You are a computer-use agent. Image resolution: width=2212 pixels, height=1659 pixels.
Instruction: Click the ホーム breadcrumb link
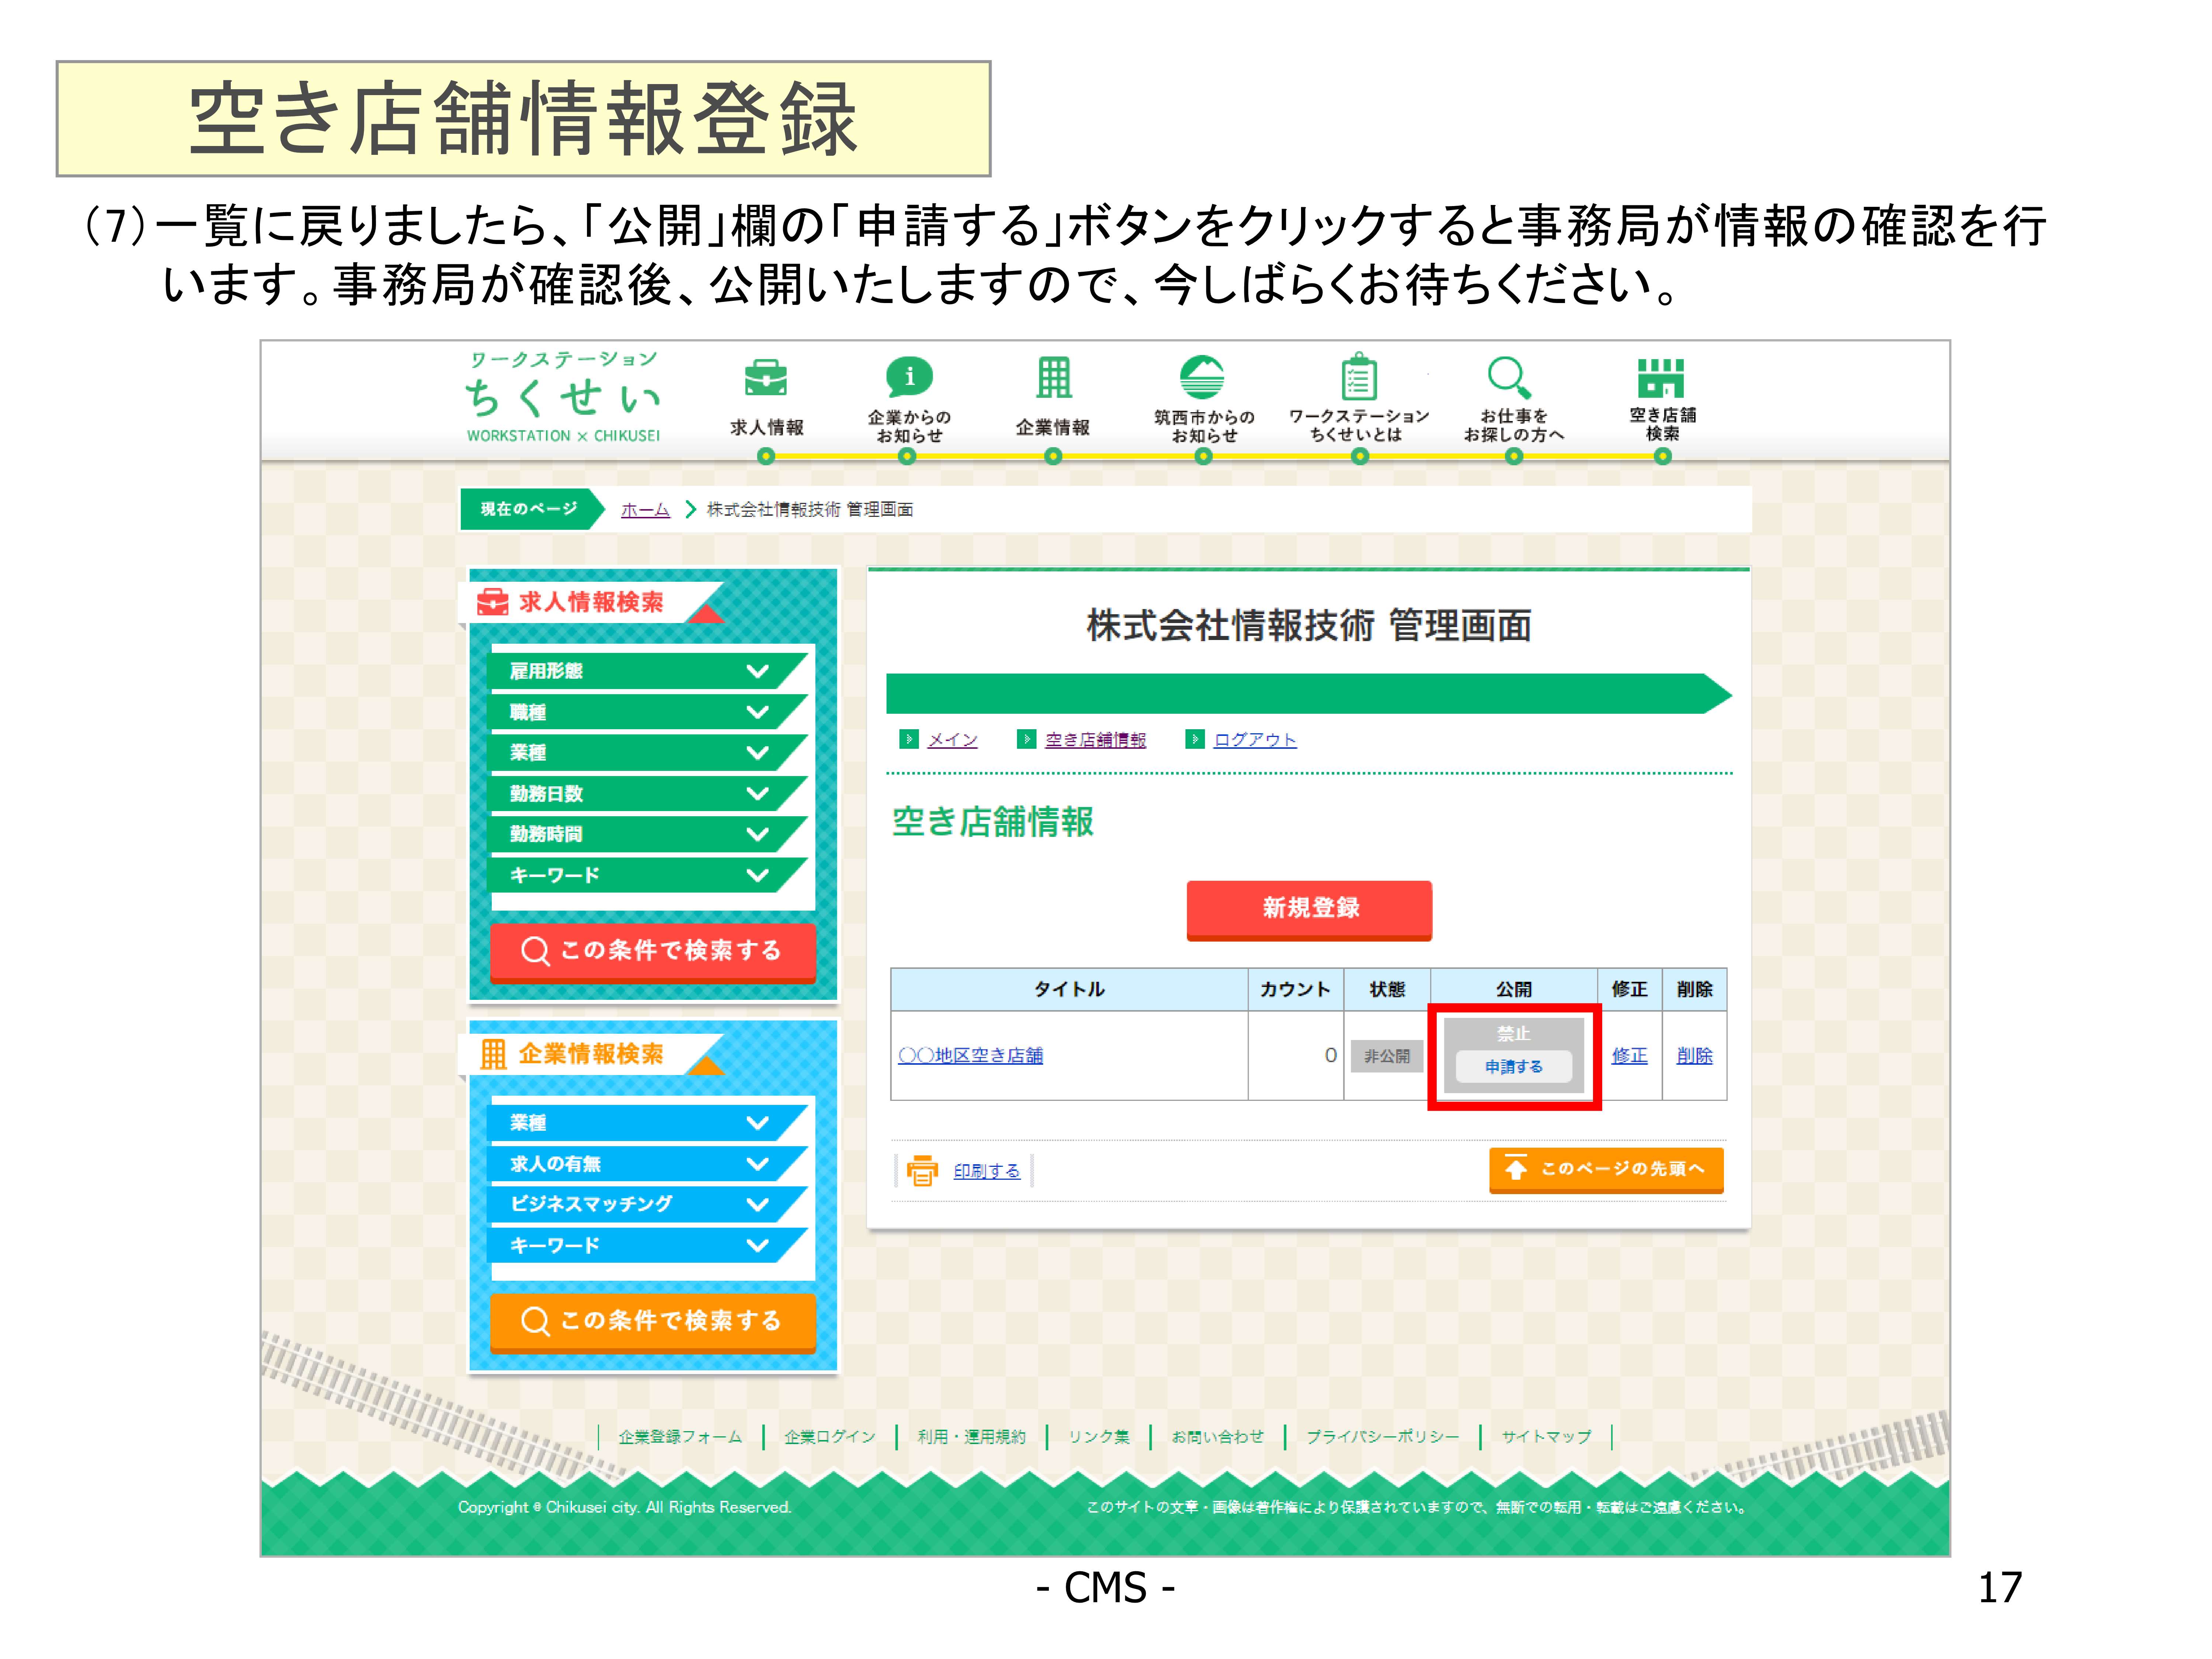[645, 509]
